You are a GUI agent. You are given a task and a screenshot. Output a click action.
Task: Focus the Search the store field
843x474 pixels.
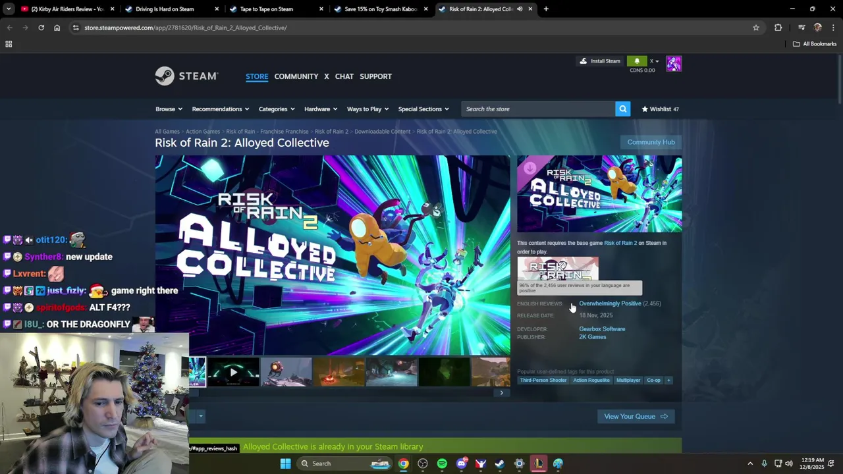tap(538, 109)
